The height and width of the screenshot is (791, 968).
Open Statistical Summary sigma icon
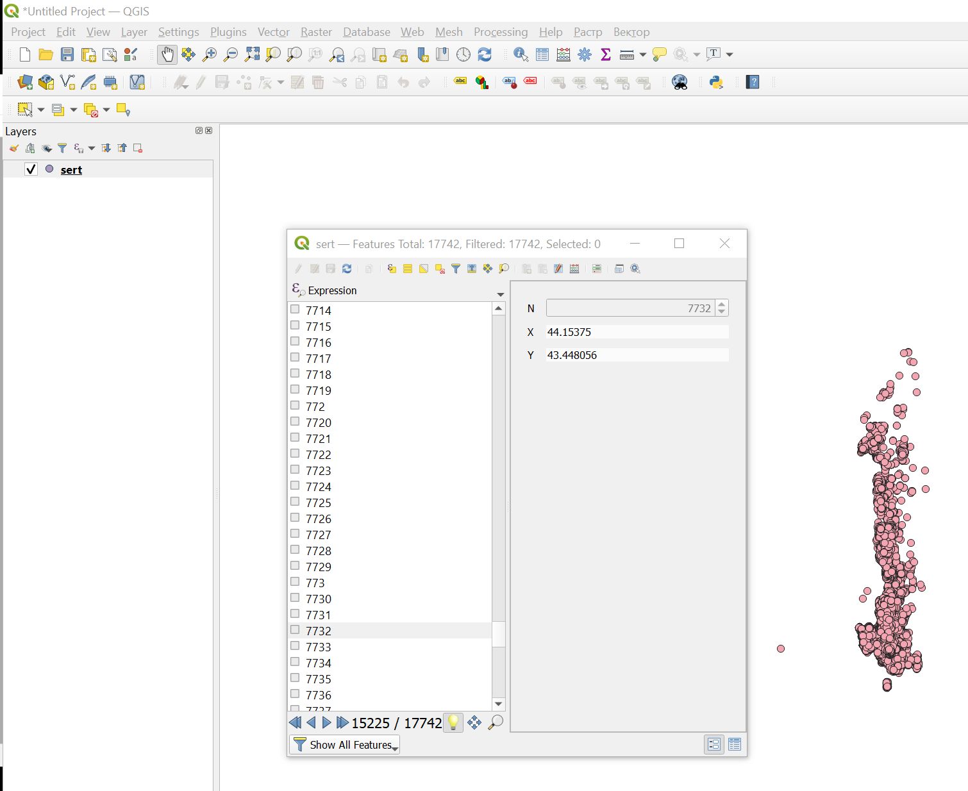pos(605,55)
